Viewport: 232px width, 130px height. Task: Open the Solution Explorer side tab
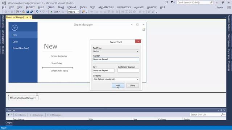229,23
